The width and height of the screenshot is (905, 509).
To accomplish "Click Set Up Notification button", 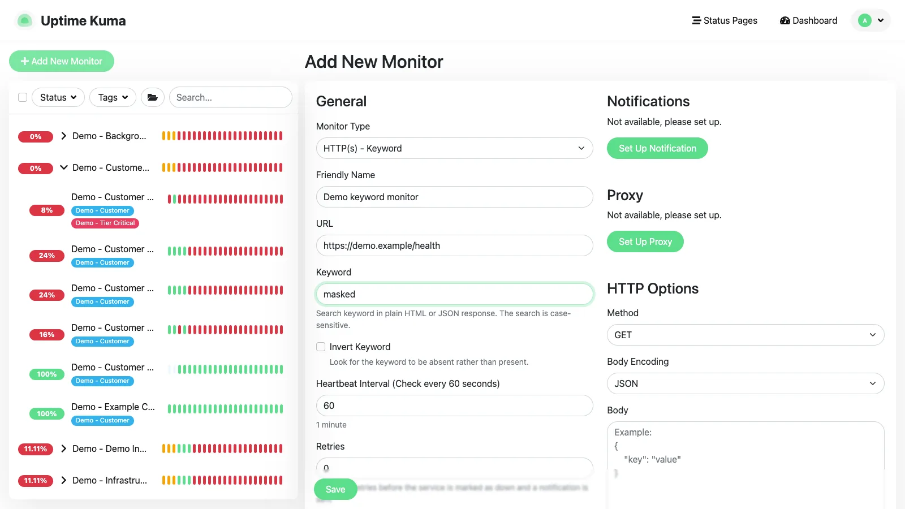I will (657, 148).
